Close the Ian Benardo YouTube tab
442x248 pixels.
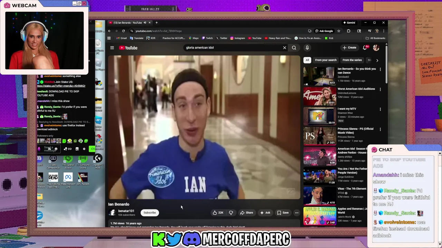[150, 23]
